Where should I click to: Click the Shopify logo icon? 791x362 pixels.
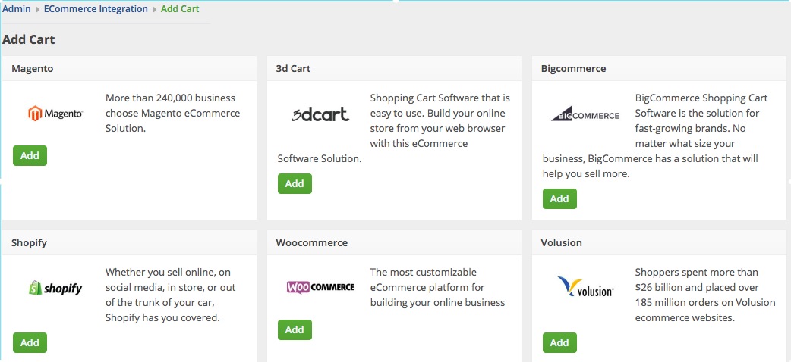tap(55, 288)
